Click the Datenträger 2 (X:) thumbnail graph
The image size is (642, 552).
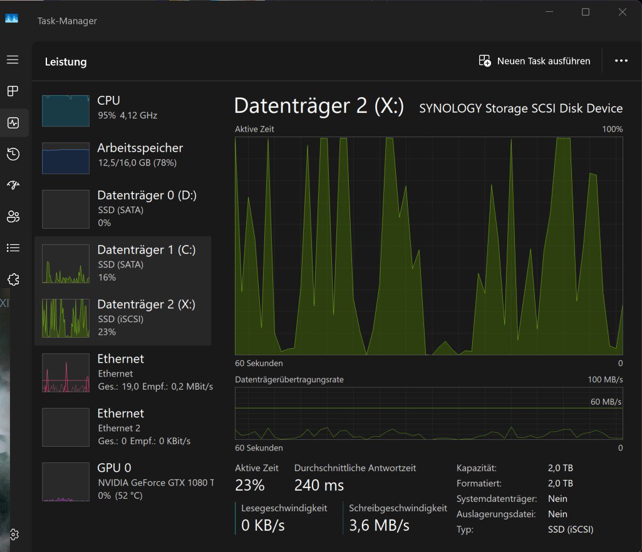pyautogui.click(x=66, y=318)
